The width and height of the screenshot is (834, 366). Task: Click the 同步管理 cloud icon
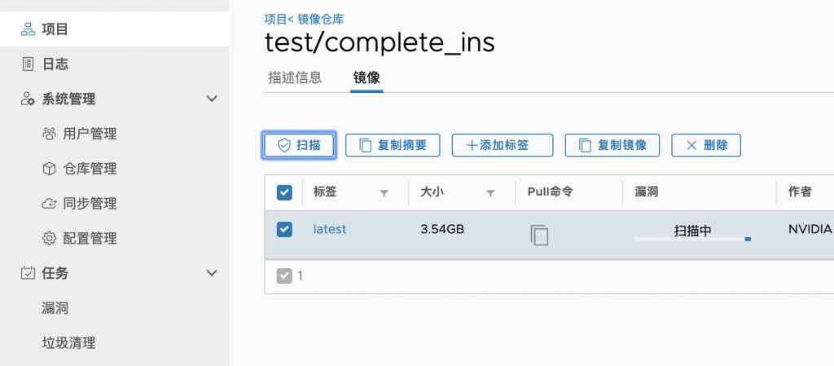point(49,203)
